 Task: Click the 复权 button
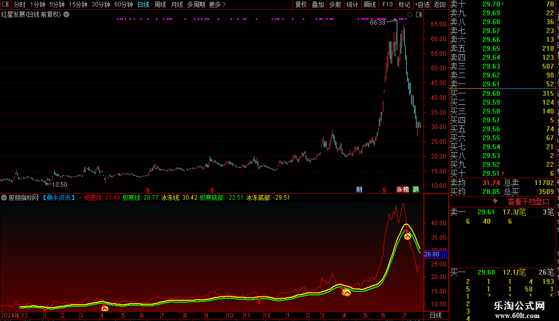[x=301, y=4]
